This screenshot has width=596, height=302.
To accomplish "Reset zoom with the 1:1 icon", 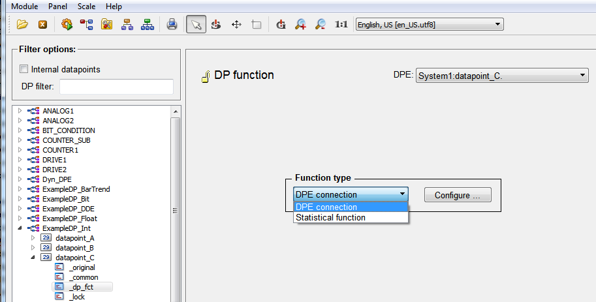I will (341, 25).
